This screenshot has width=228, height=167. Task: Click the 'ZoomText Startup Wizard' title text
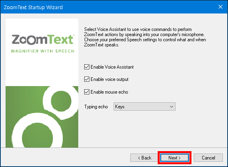coord(33,7)
